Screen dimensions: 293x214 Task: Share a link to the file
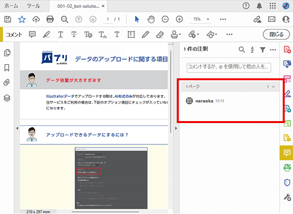tap(257, 19)
